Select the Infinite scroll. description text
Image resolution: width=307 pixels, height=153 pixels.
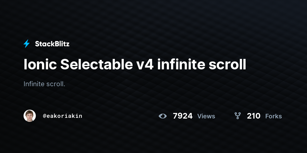(x=44, y=84)
